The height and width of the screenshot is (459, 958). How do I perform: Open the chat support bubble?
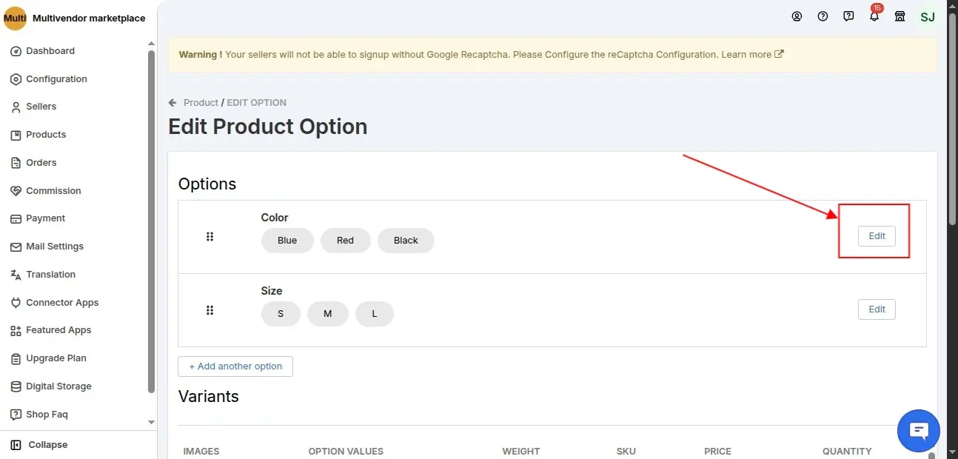click(918, 430)
